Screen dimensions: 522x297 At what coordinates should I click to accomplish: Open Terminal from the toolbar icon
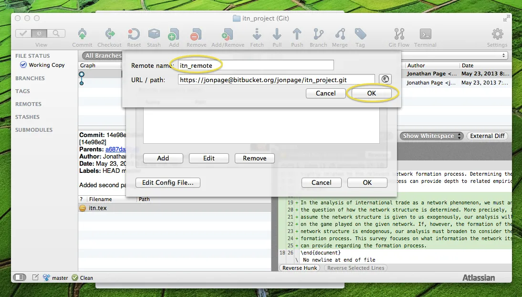pos(425,34)
